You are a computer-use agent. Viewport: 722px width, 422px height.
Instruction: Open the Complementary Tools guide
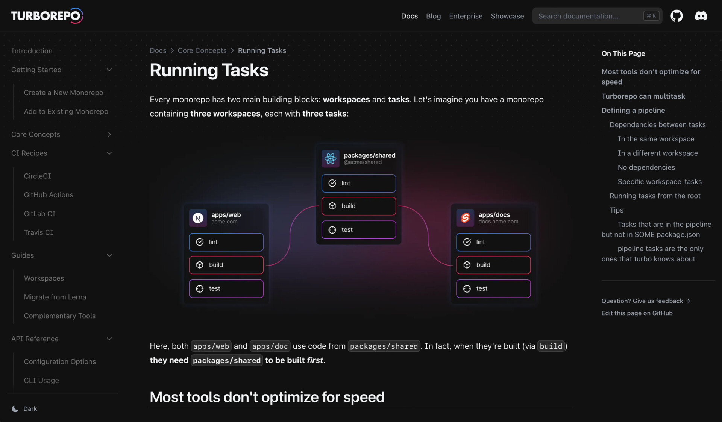tap(60, 316)
